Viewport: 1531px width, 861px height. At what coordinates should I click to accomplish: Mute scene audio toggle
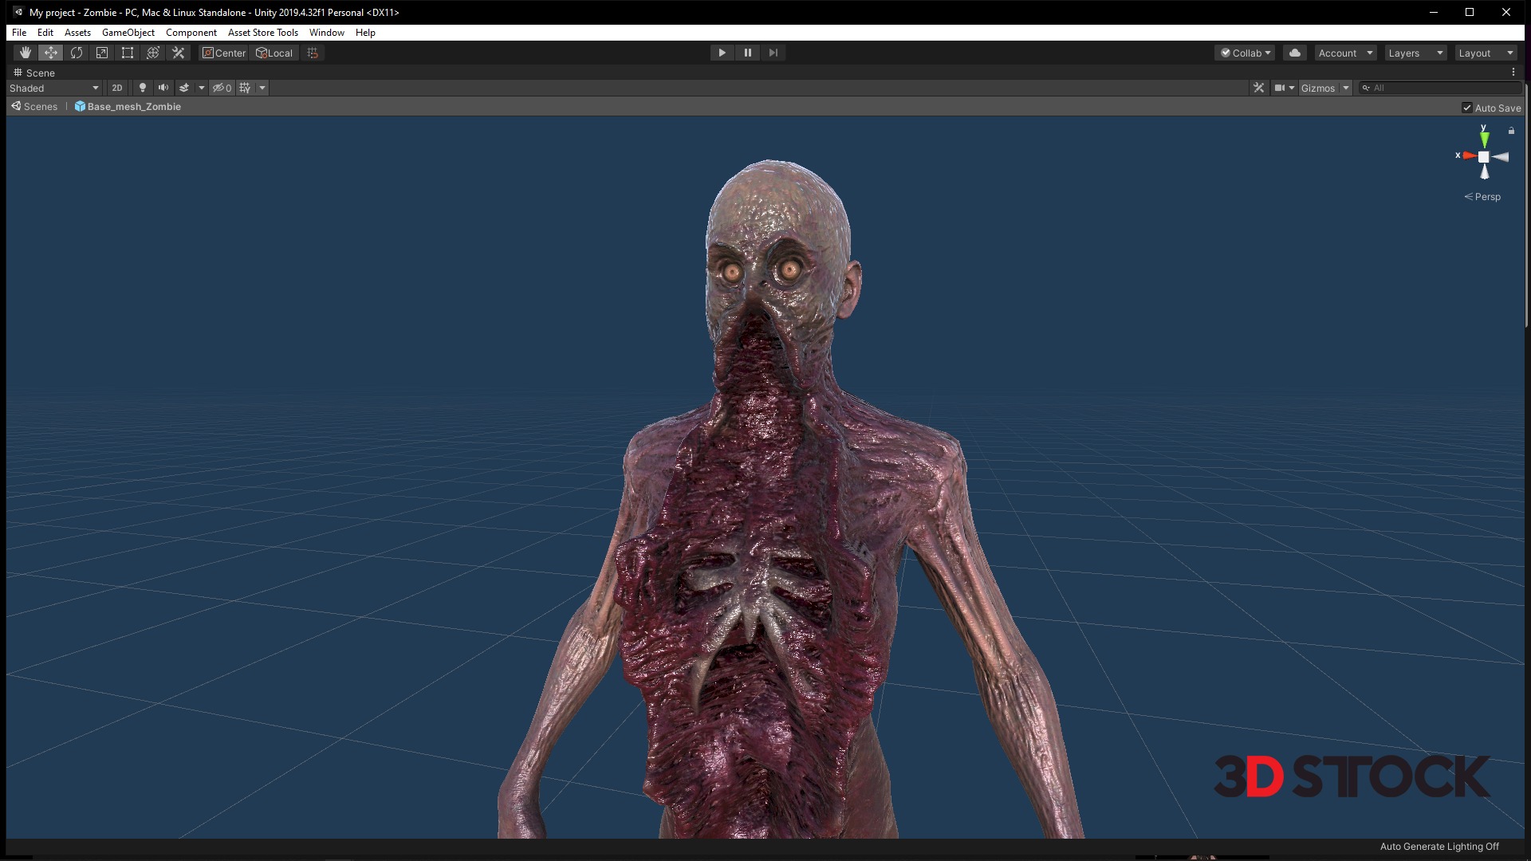[163, 88]
